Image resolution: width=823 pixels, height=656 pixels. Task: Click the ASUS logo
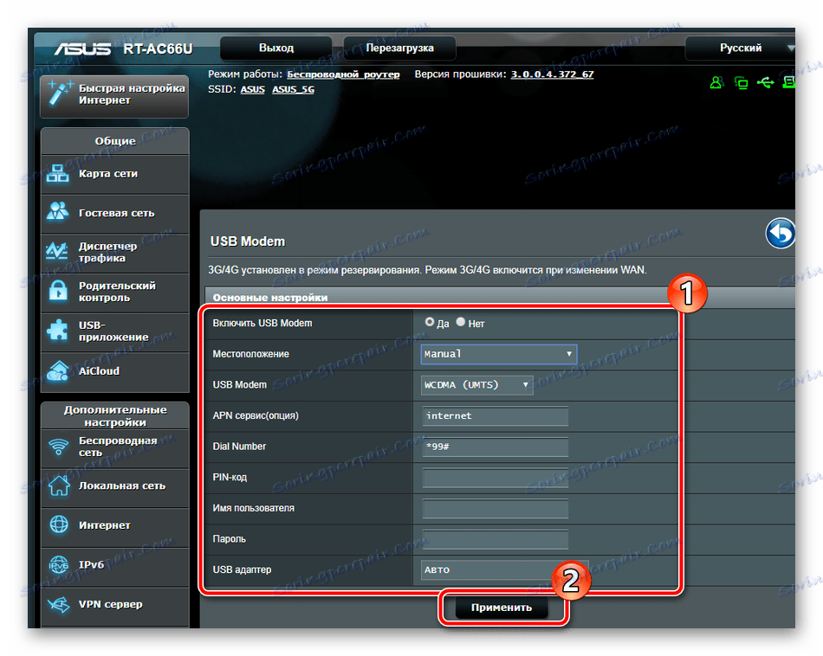pos(82,49)
